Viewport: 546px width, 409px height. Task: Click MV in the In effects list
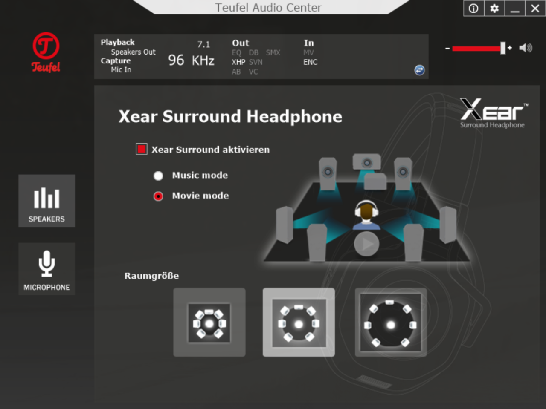pos(308,52)
